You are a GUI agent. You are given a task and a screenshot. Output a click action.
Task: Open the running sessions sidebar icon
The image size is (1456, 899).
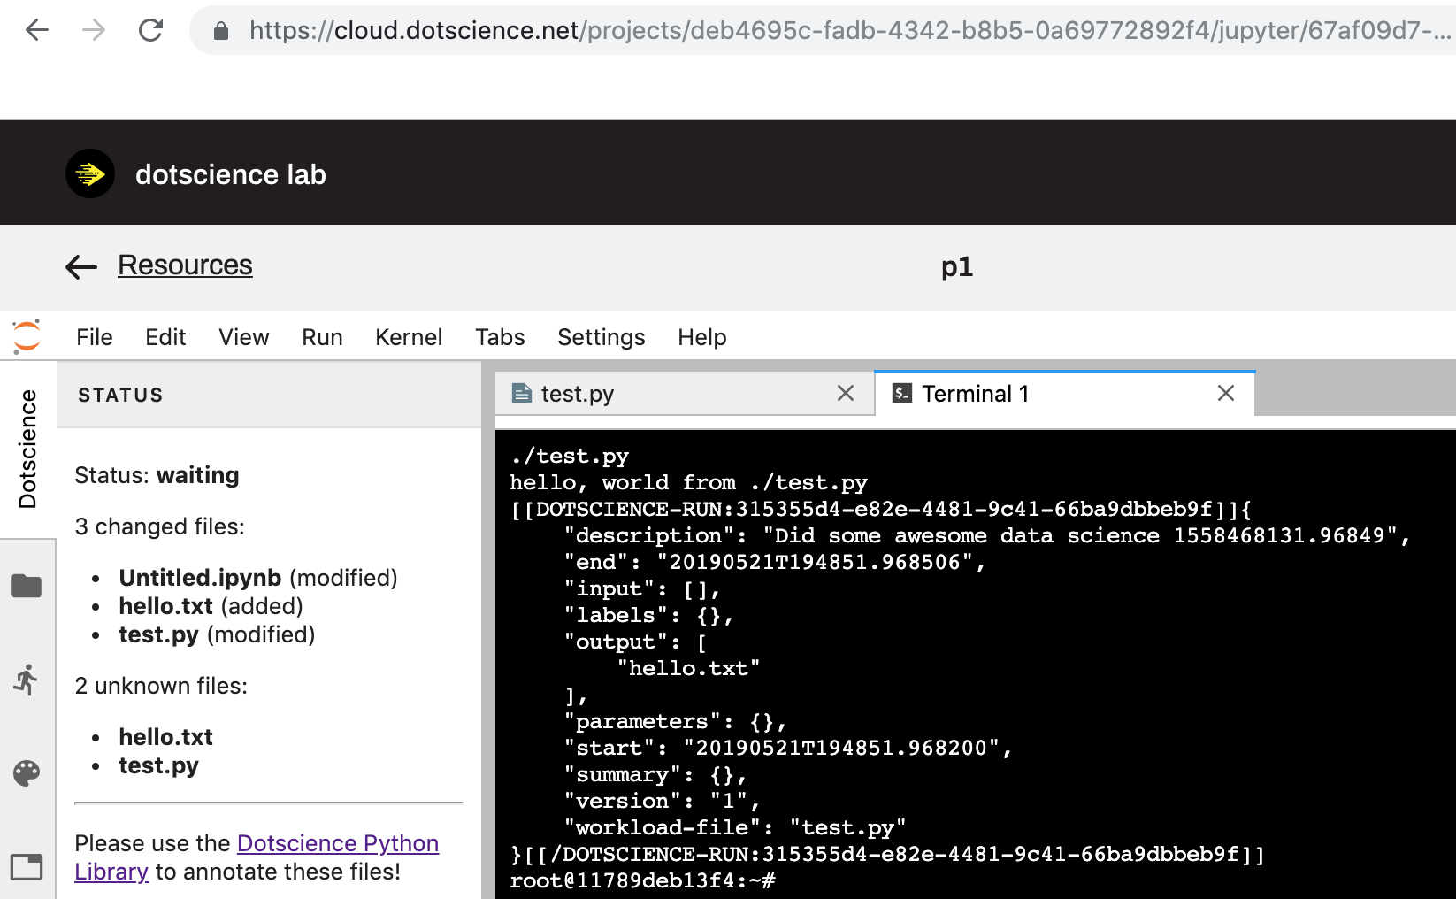point(27,680)
